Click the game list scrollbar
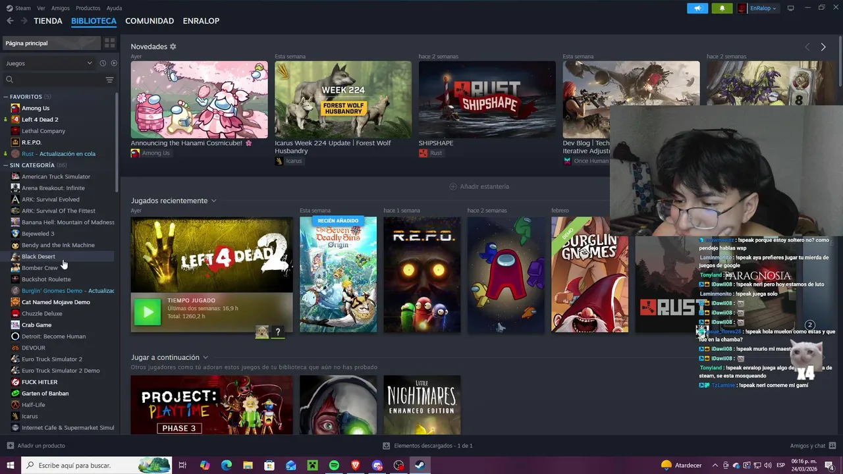Screen dimensions: 843x474 point(117,142)
